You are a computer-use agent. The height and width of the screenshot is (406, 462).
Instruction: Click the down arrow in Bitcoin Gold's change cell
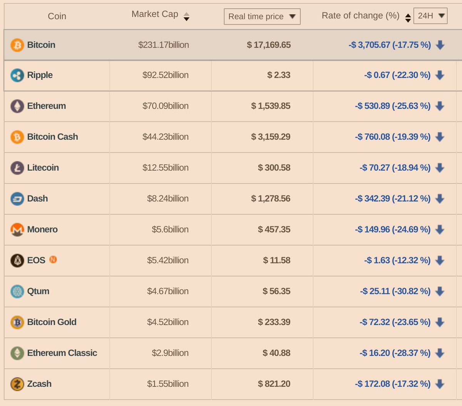440,322
